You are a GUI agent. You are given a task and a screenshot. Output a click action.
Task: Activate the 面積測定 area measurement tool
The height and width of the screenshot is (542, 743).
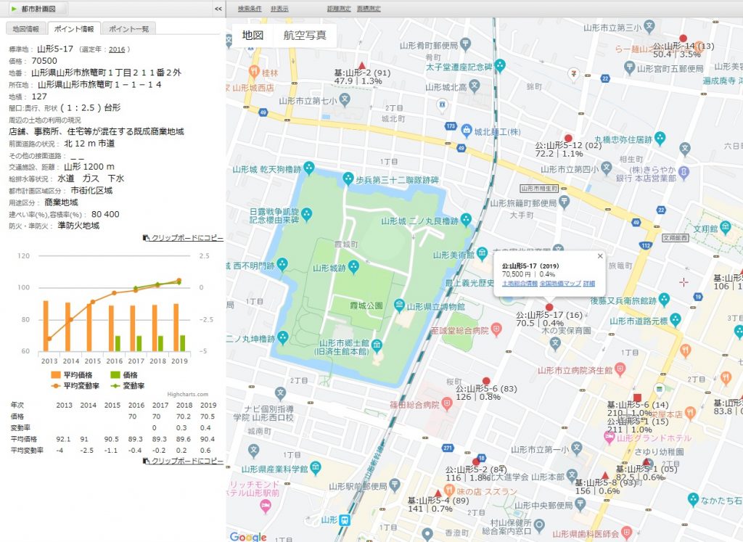pyautogui.click(x=369, y=9)
